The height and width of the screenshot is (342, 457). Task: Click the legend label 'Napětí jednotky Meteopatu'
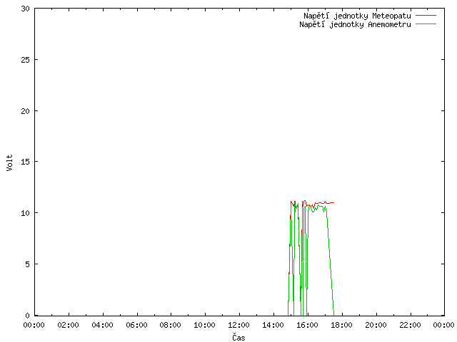click(357, 16)
